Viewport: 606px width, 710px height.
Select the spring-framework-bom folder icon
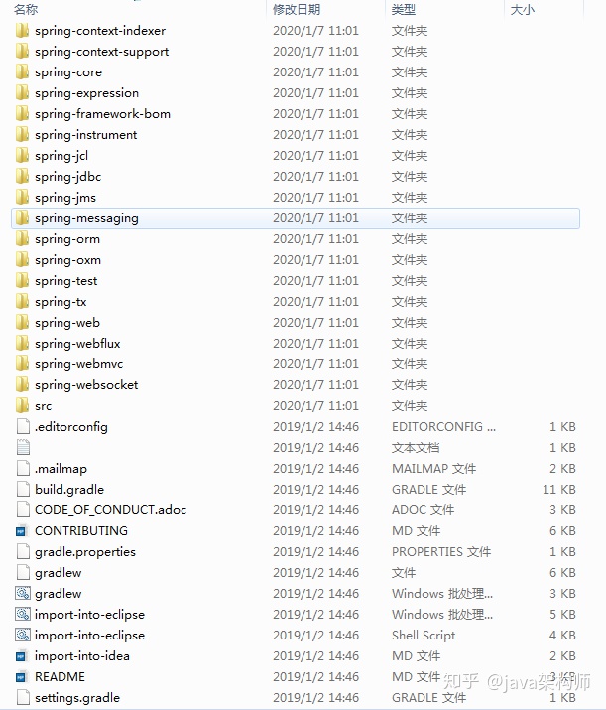22,113
